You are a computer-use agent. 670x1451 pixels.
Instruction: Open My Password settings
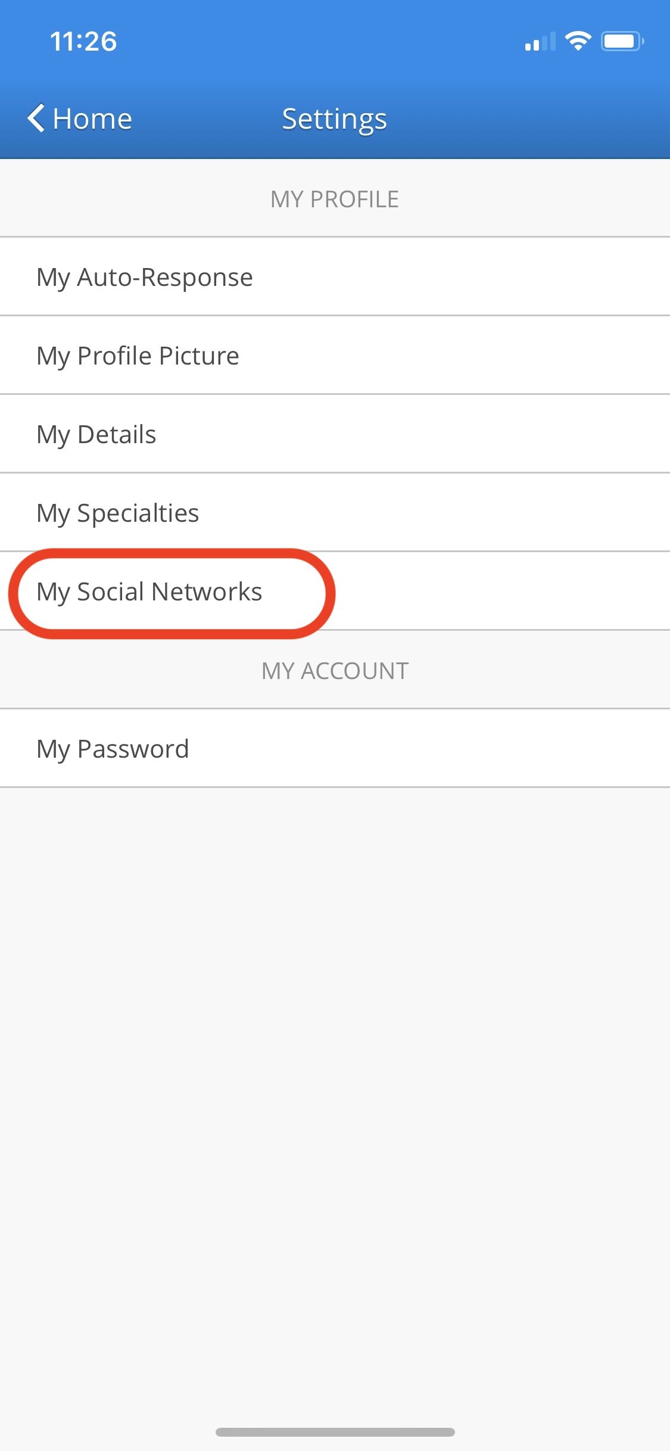tap(335, 749)
